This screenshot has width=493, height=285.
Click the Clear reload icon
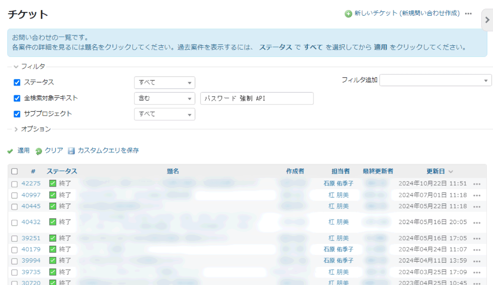pos(39,151)
